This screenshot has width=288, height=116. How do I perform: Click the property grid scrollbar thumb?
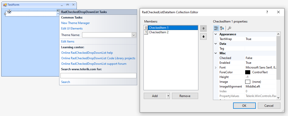point(278,58)
